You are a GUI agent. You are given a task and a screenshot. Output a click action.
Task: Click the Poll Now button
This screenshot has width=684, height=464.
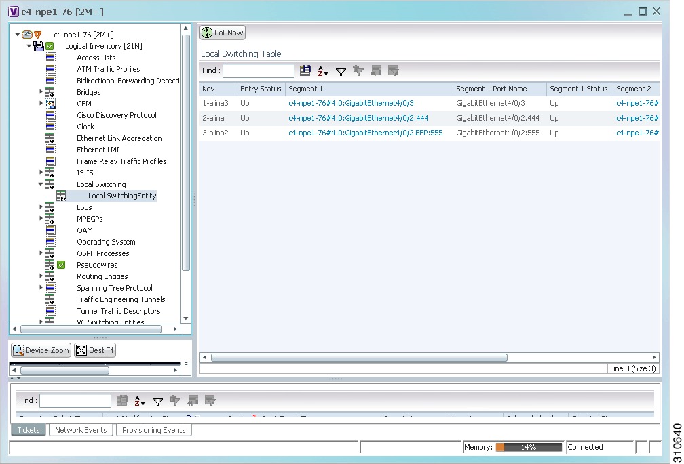(223, 33)
